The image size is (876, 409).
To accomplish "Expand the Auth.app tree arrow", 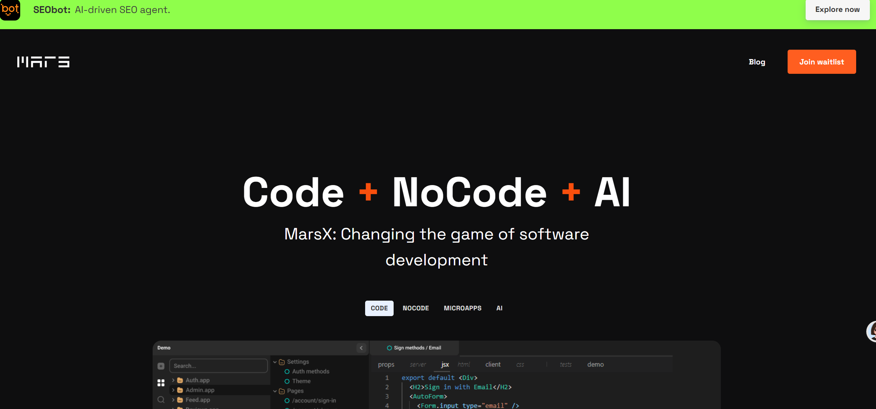I will click(x=173, y=380).
